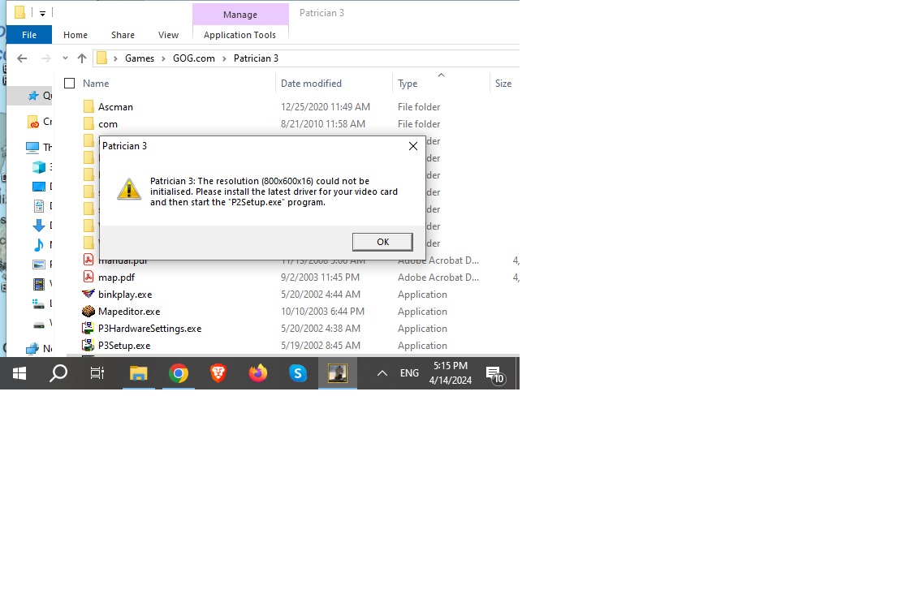
Task: Select the Ascman folder icon
Action: pos(88,106)
